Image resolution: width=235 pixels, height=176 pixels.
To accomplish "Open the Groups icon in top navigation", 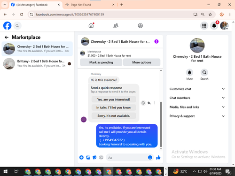I will coord(140,26).
